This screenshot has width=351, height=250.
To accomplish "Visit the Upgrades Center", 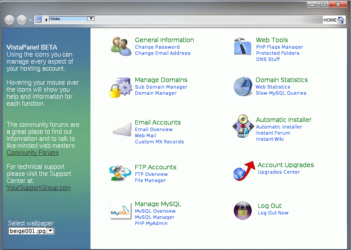I will [x=279, y=172].
